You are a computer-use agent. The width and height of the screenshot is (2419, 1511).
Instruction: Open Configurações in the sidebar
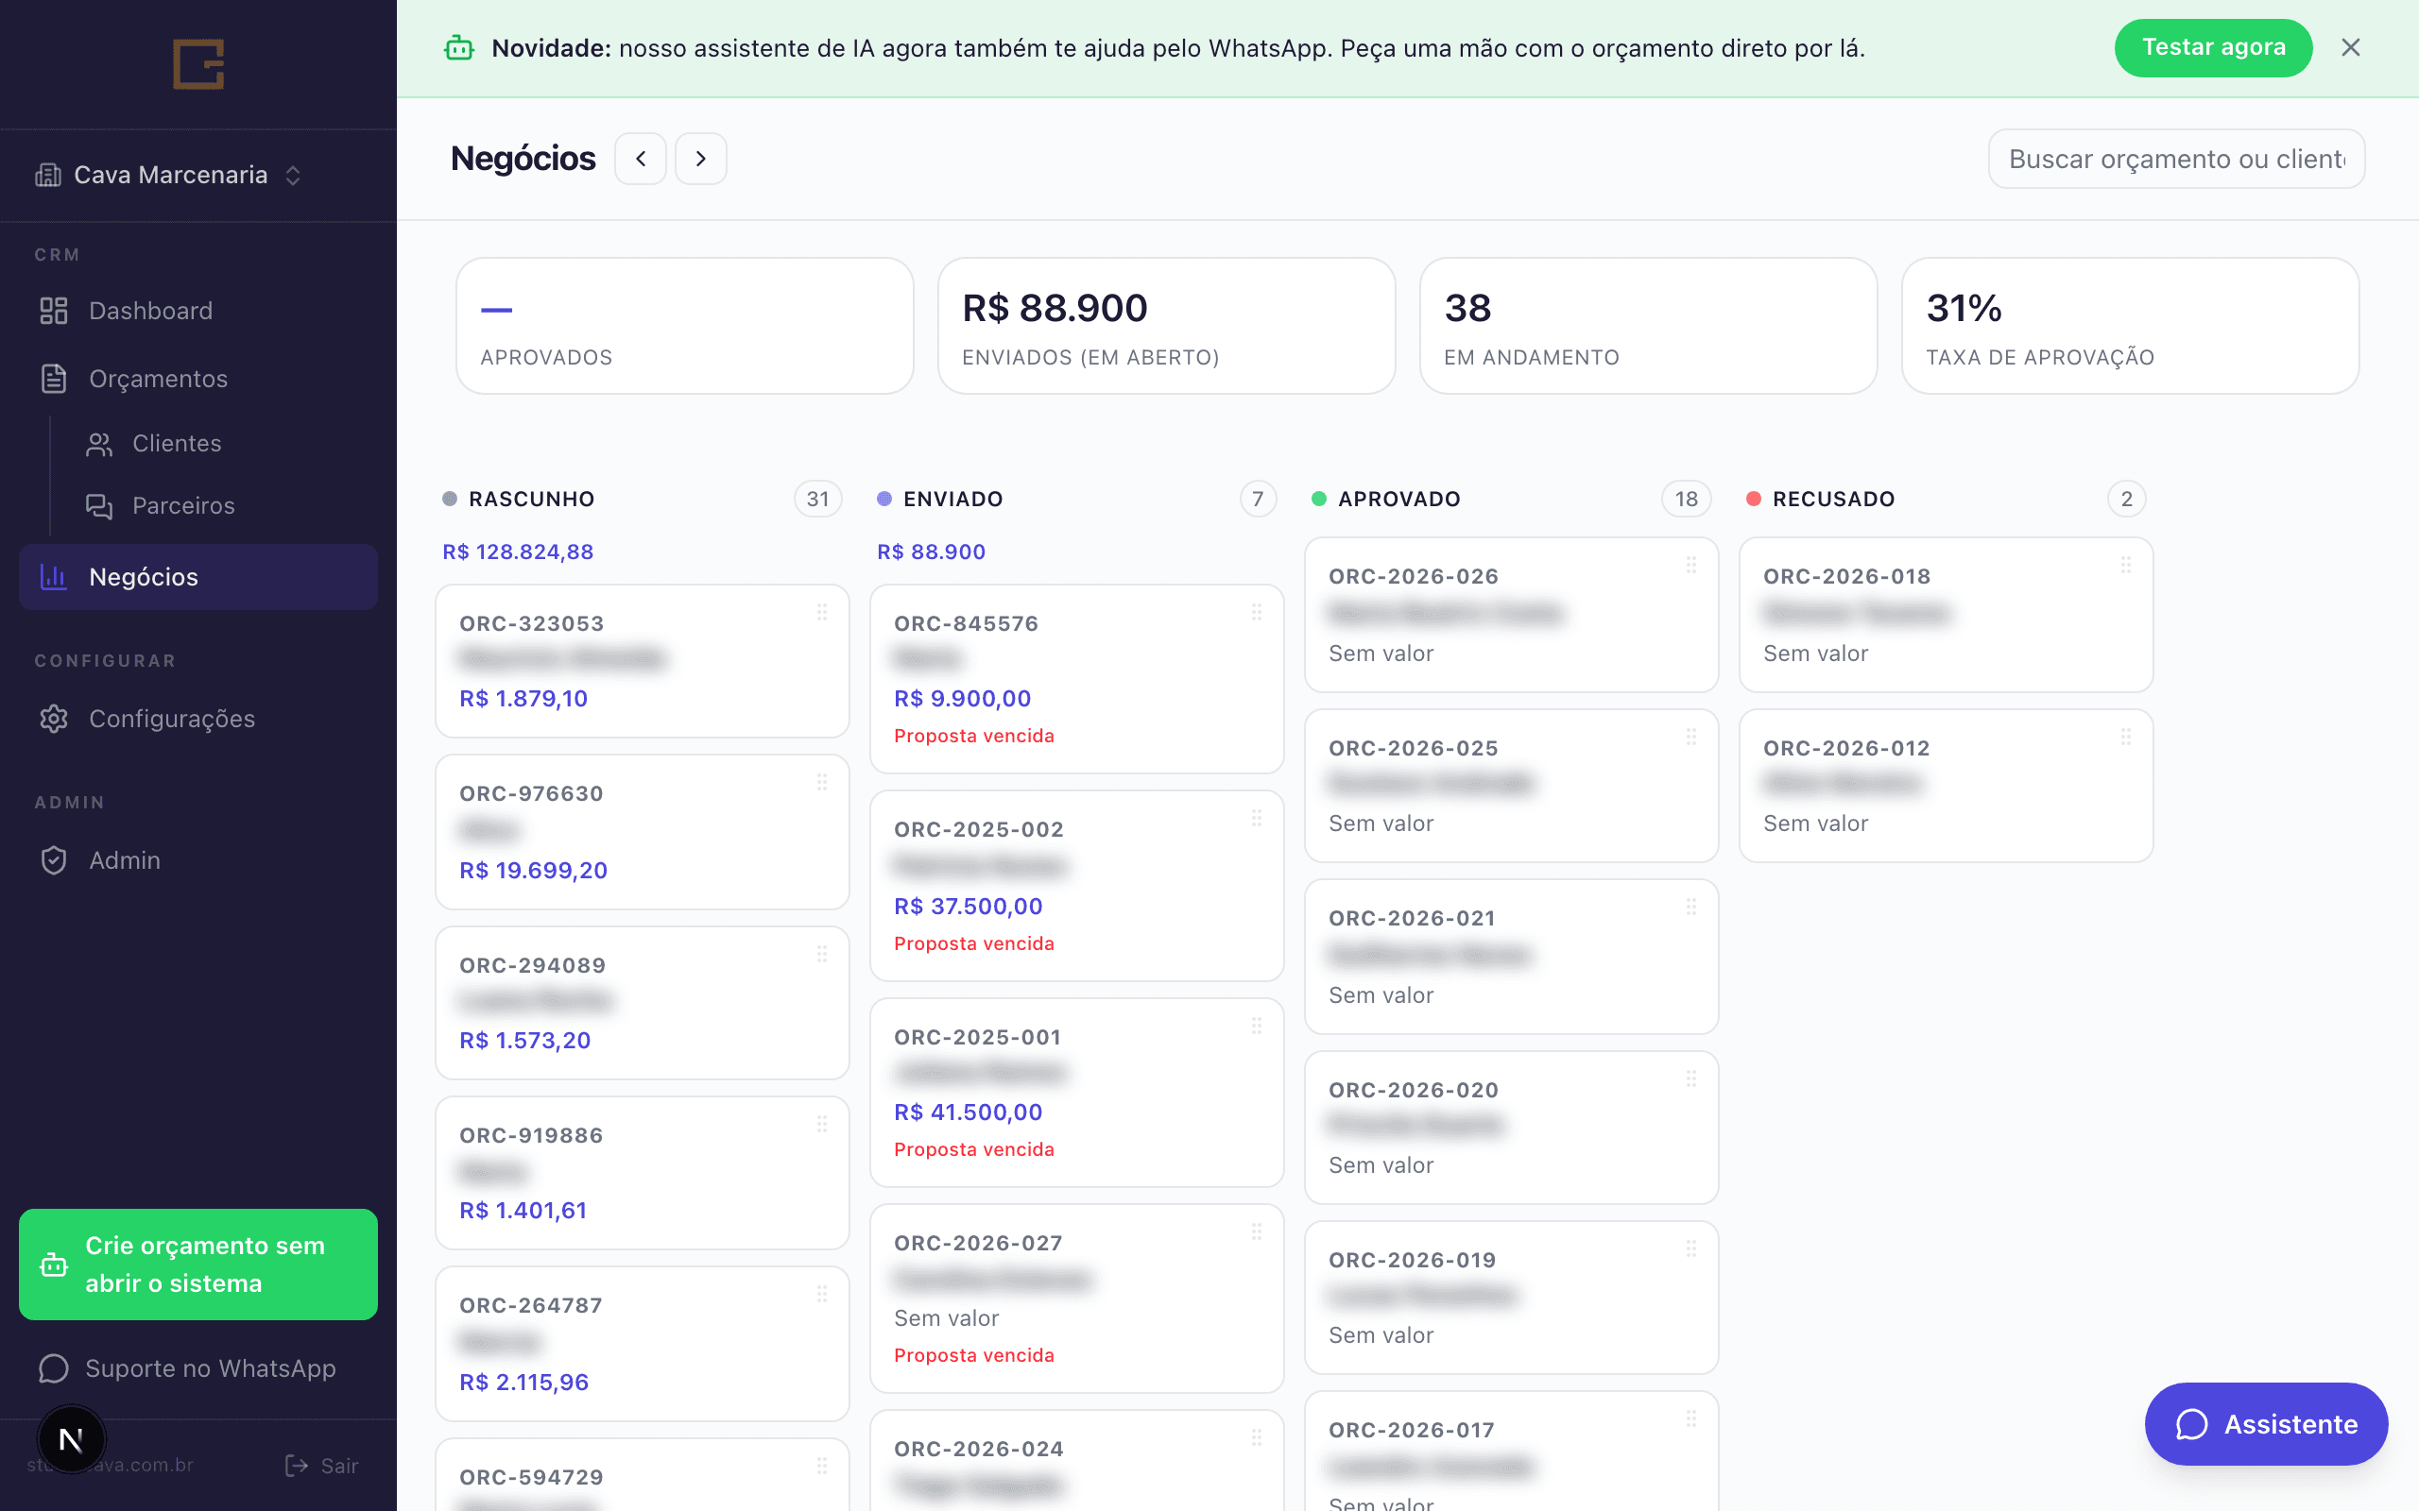click(x=197, y=719)
